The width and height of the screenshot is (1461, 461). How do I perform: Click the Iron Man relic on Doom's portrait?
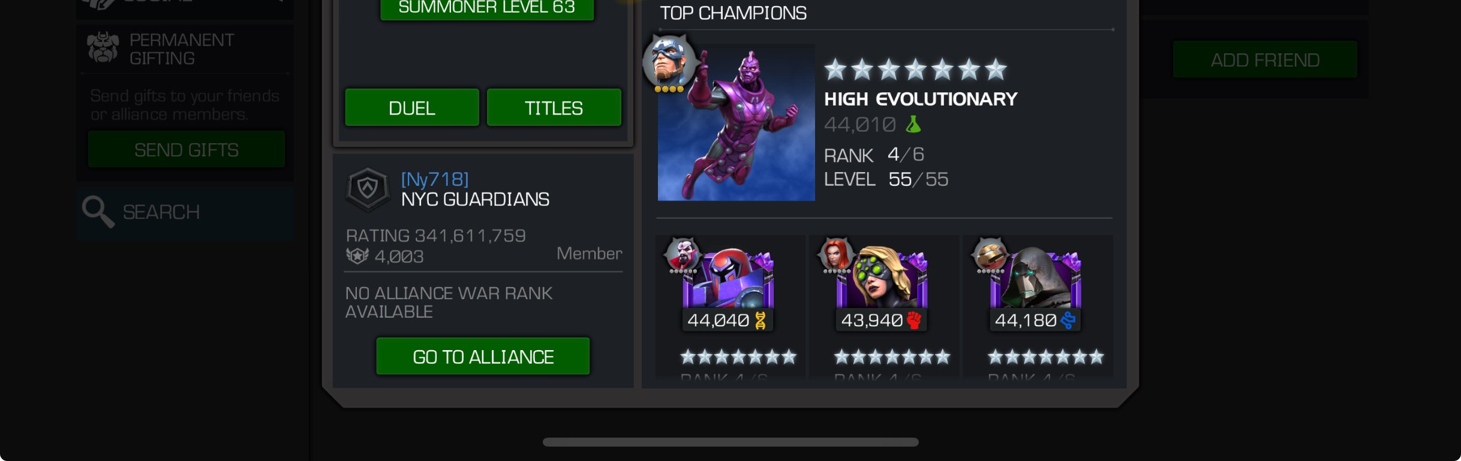coord(990,254)
